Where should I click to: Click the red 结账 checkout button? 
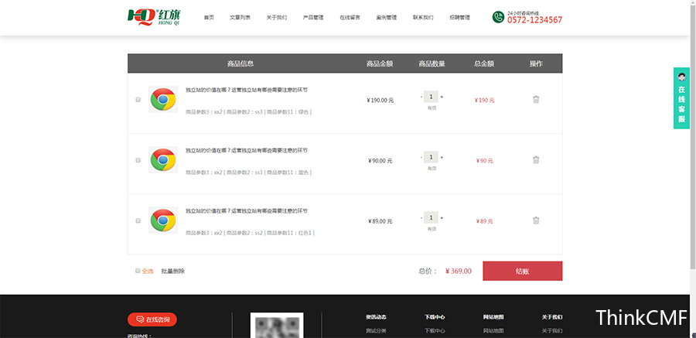pyautogui.click(x=523, y=271)
